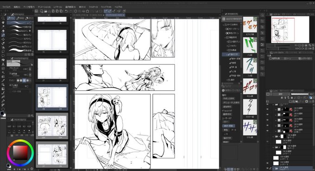Open the pages 25-26 spread thumbnail
Image resolution: width=315 pixels, height=171 pixels.
click(52, 126)
